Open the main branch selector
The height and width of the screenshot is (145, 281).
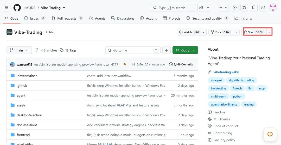click(x=19, y=50)
